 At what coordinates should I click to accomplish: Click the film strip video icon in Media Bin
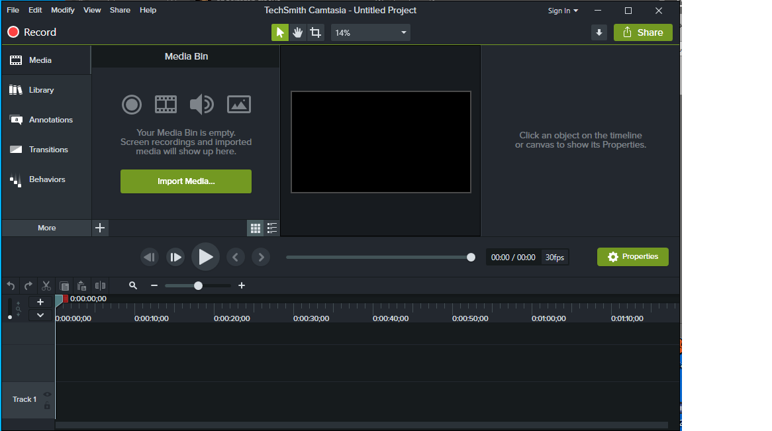(166, 105)
